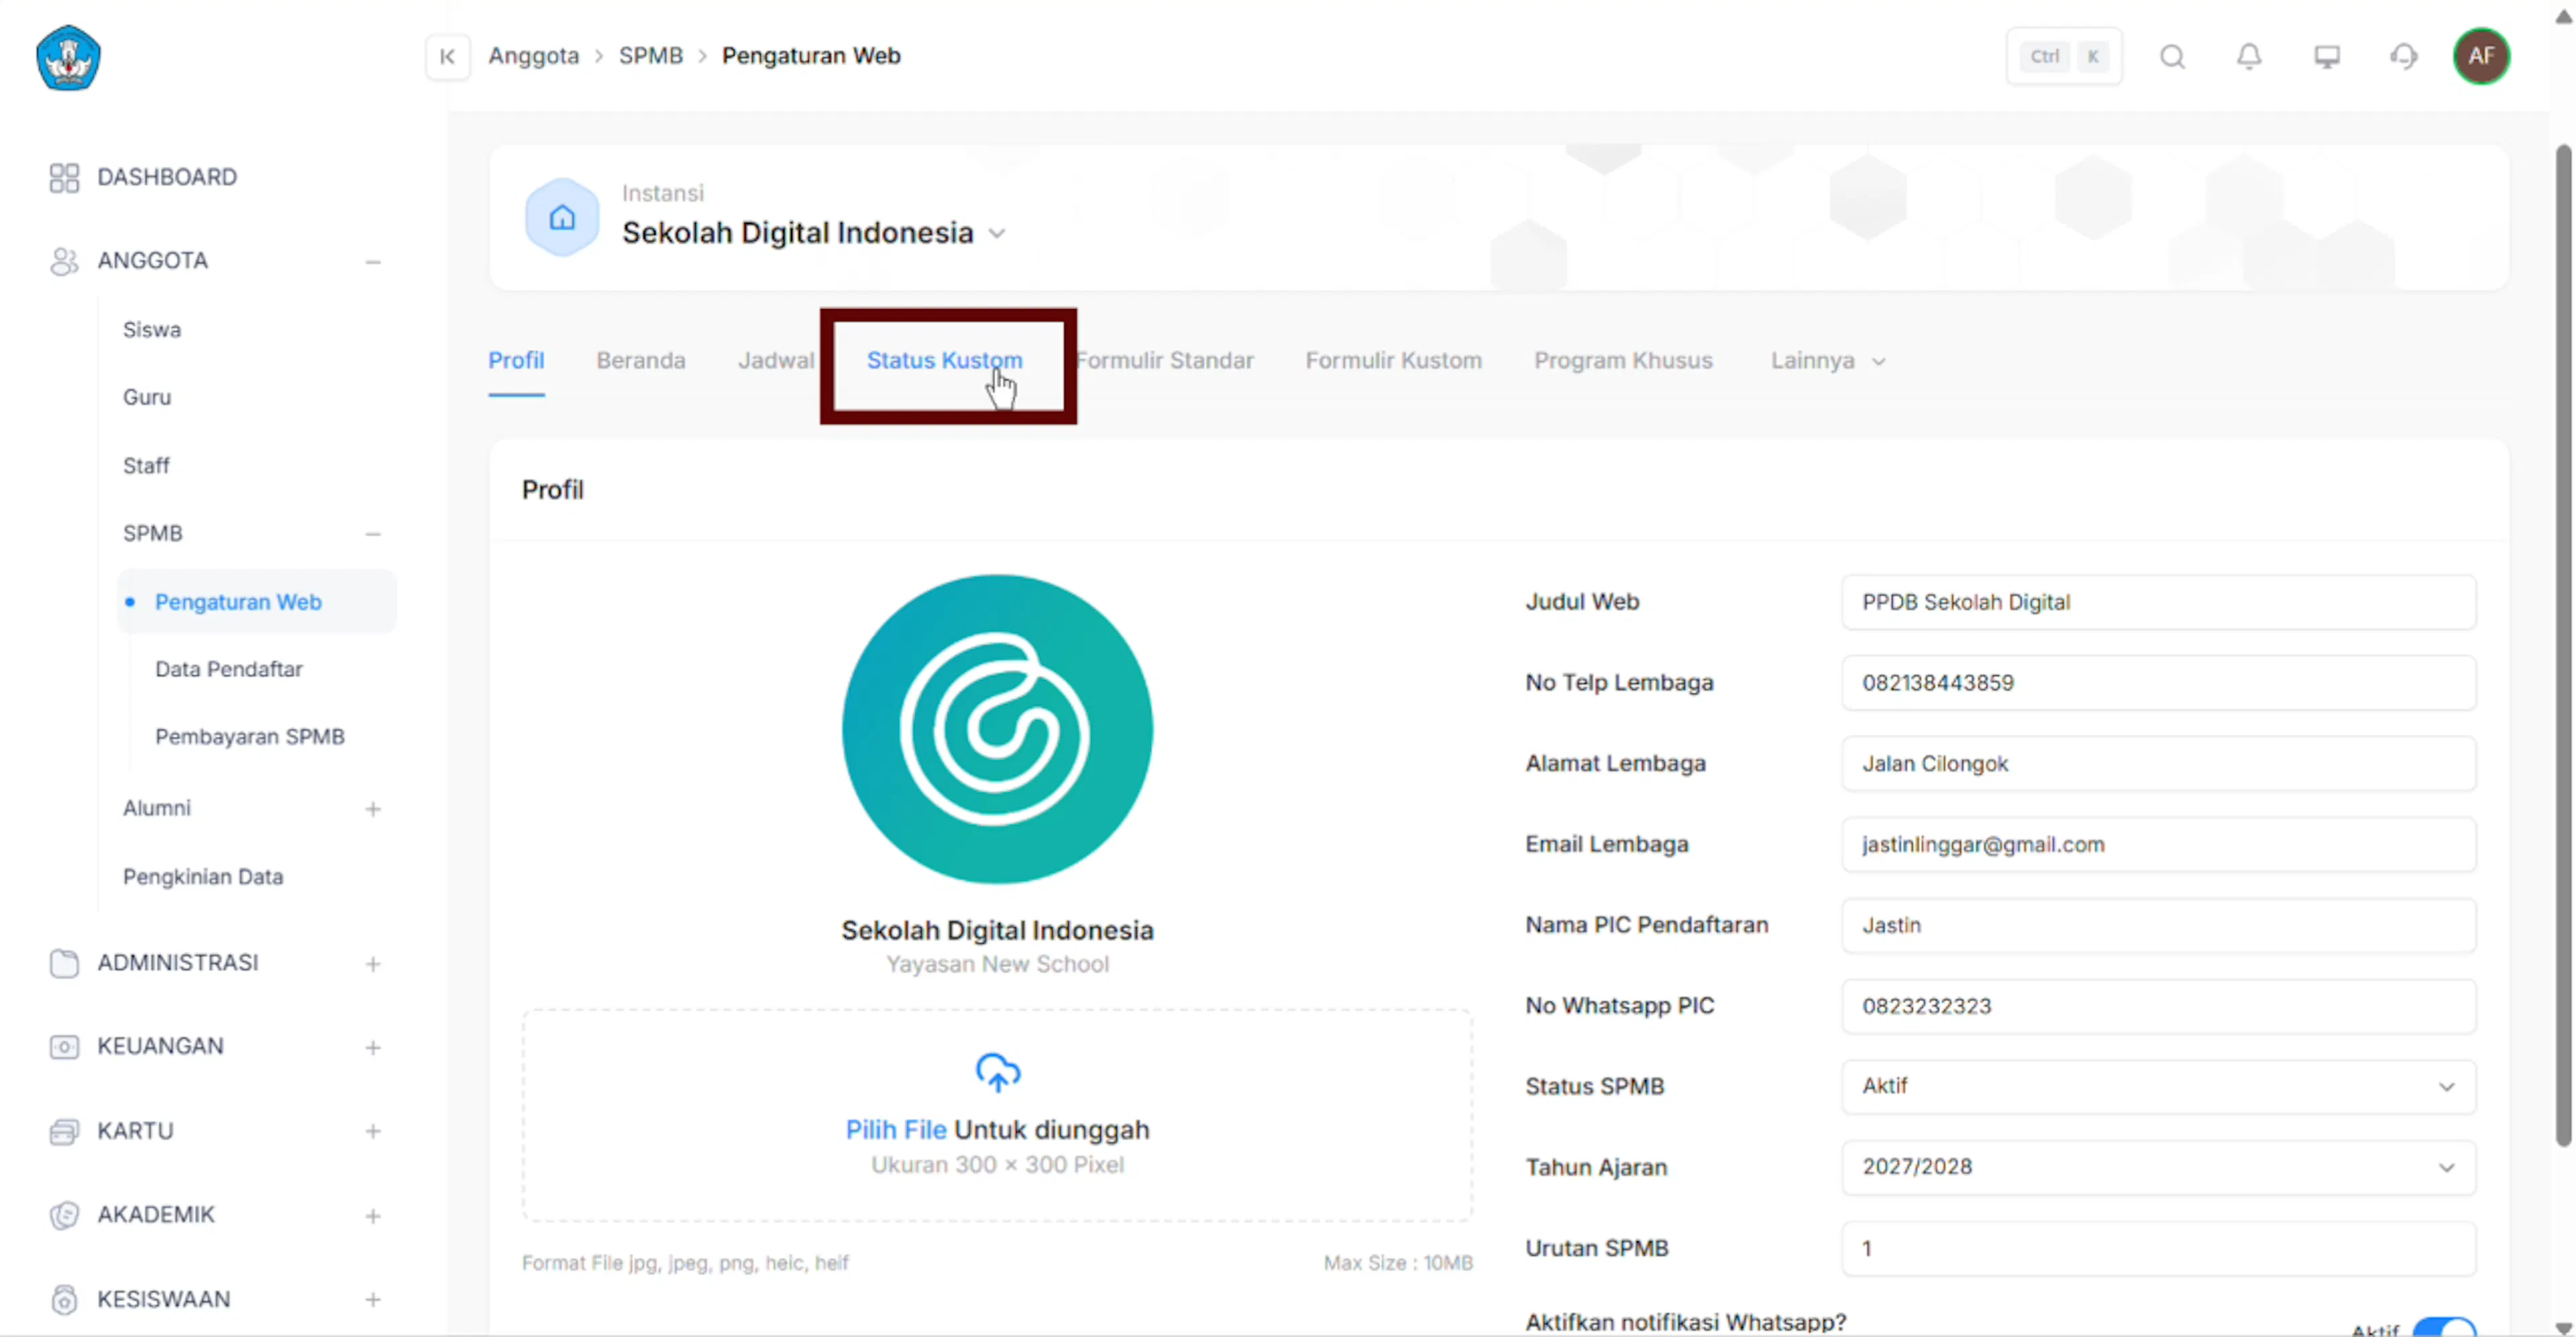
Task: Open the AF user avatar menu
Action: tap(2481, 56)
